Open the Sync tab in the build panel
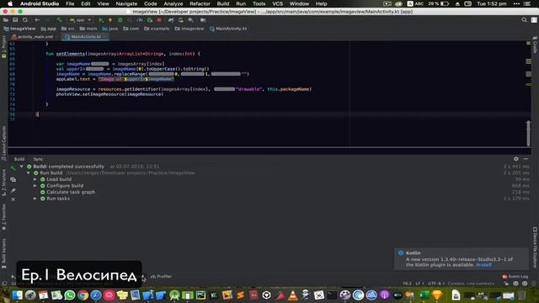539x303 pixels. click(38, 159)
